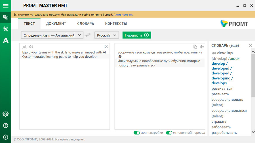Screen dimensions: 255x143
Task: Click into the source text field
Action: [65, 86]
